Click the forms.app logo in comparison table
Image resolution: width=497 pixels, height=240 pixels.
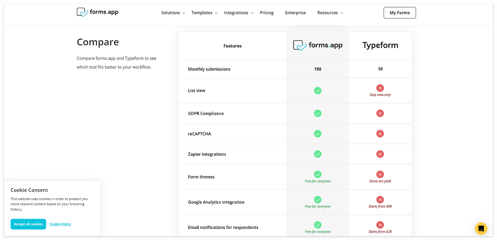pyautogui.click(x=318, y=46)
